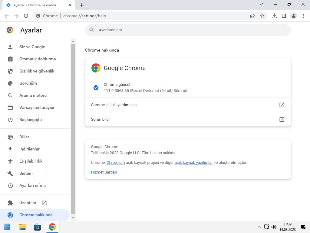This screenshot has width=310, height=233.
Task: Click external link icon for Sorun bildir
Action: pyautogui.click(x=282, y=120)
